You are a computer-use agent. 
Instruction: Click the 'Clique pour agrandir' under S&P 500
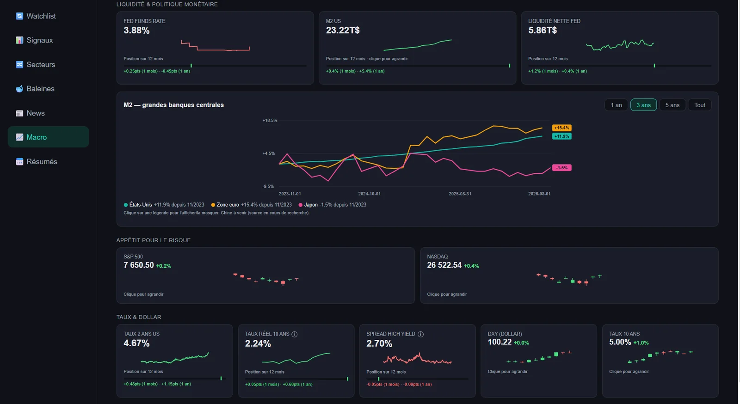[143, 294]
